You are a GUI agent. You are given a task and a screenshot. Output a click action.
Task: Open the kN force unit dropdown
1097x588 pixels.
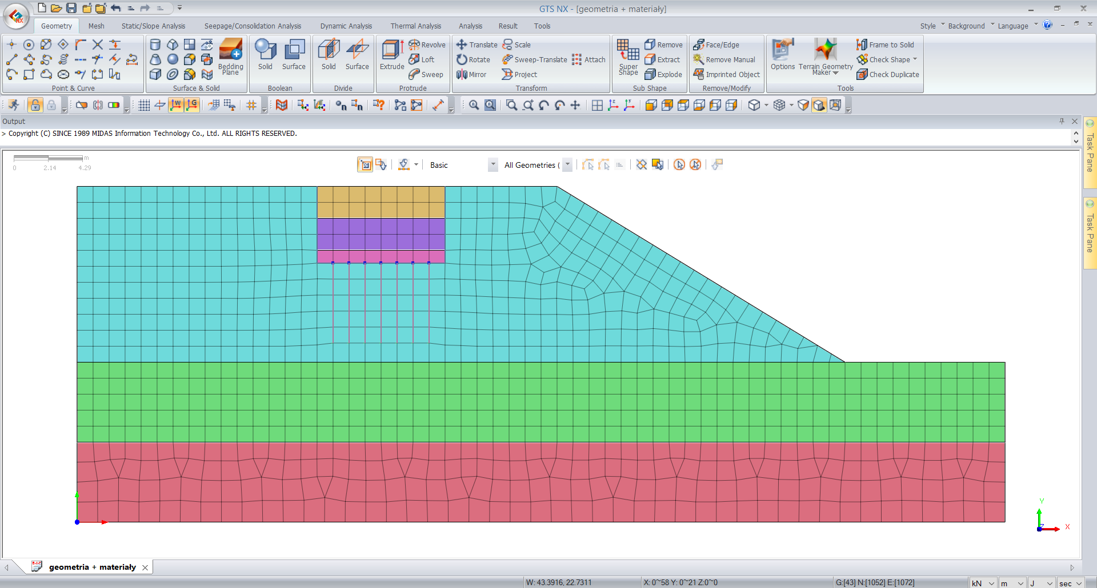coord(983,583)
